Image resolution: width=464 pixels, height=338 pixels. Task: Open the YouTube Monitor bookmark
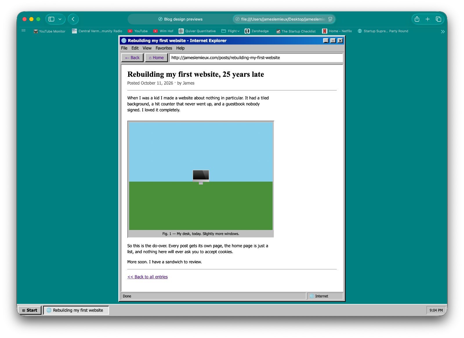pos(49,31)
